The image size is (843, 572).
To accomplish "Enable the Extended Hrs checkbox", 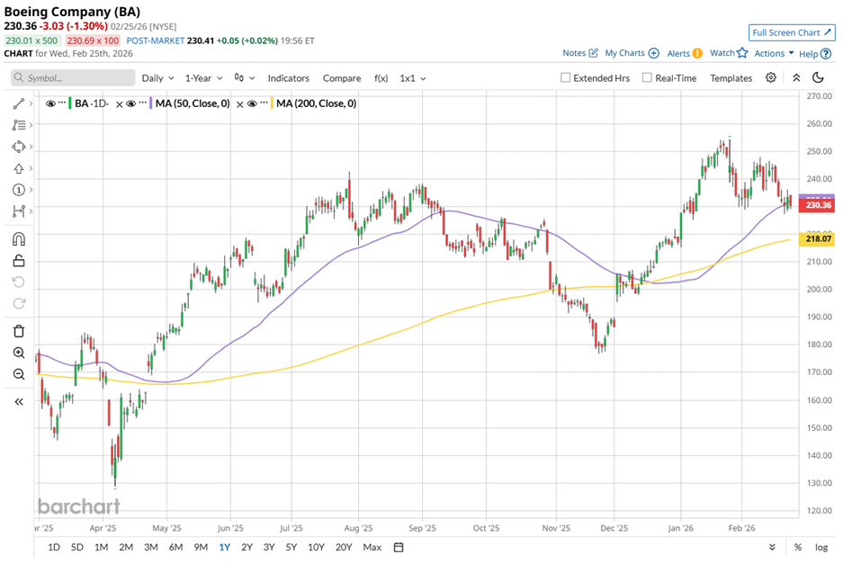I will [x=566, y=78].
